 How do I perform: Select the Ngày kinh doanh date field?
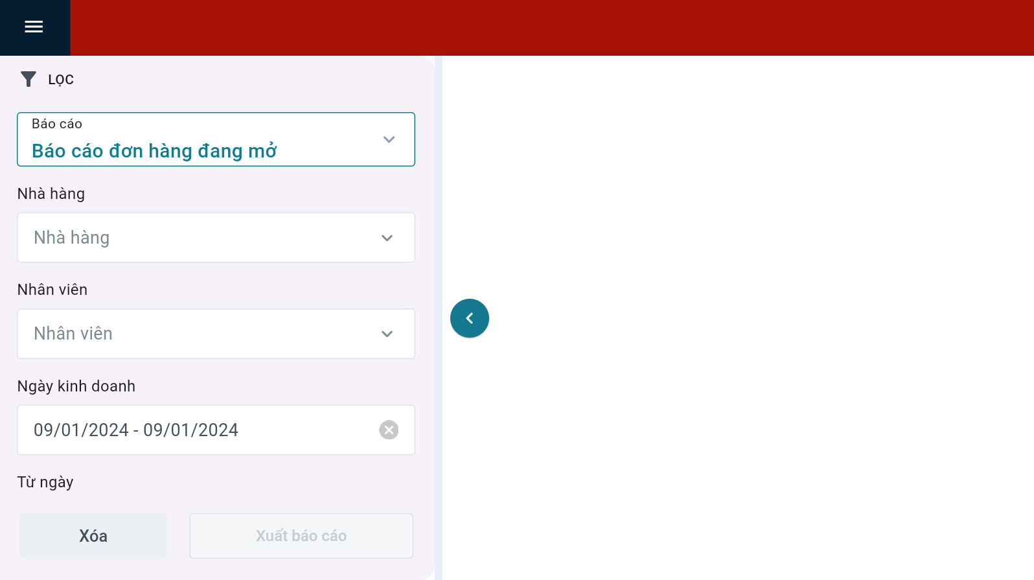(216, 430)
